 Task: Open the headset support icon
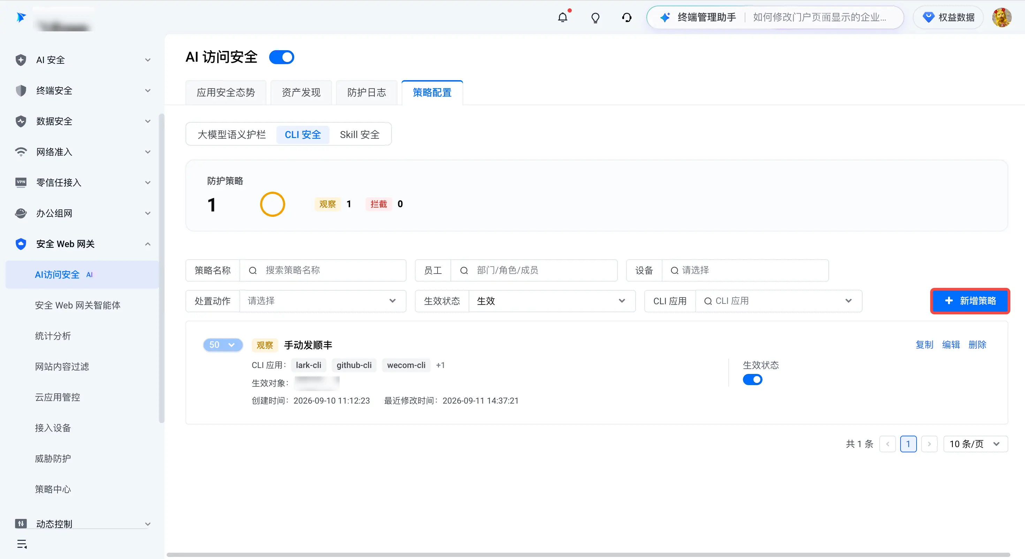pyautogui.click(x=627, y=17)
